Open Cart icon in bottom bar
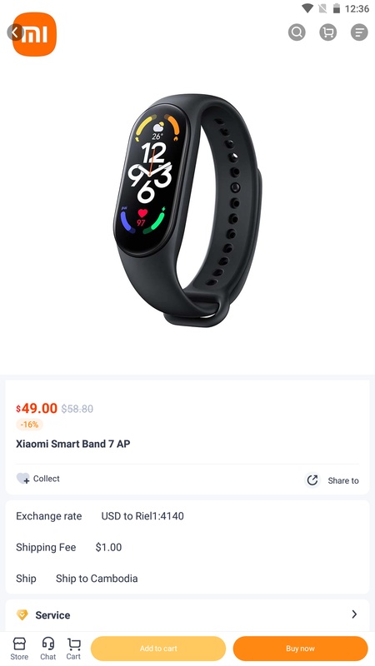The image size is (375, 666). tap(73, 649)
